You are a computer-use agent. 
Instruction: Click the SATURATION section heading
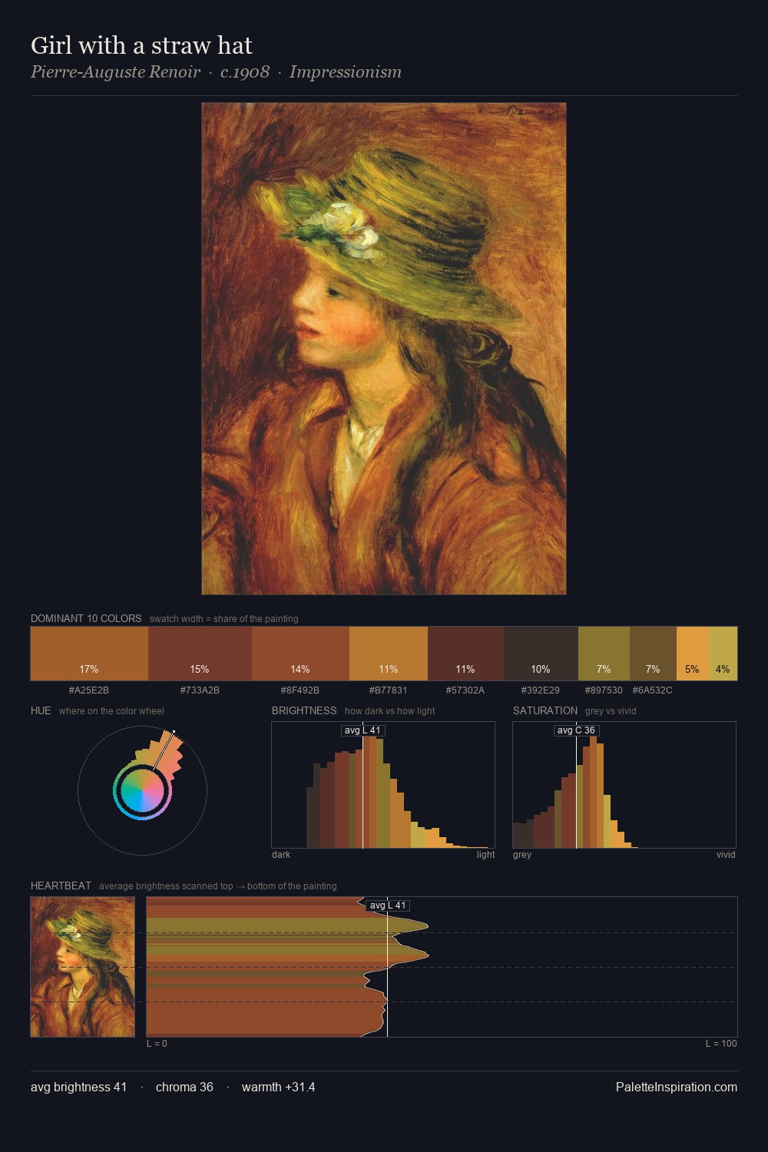(x=545, y=710)
